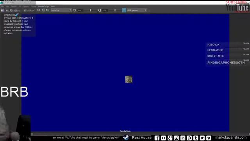Click the exposure value field
The width and height of the screenshot is (250, 141).
click(80, 10)
